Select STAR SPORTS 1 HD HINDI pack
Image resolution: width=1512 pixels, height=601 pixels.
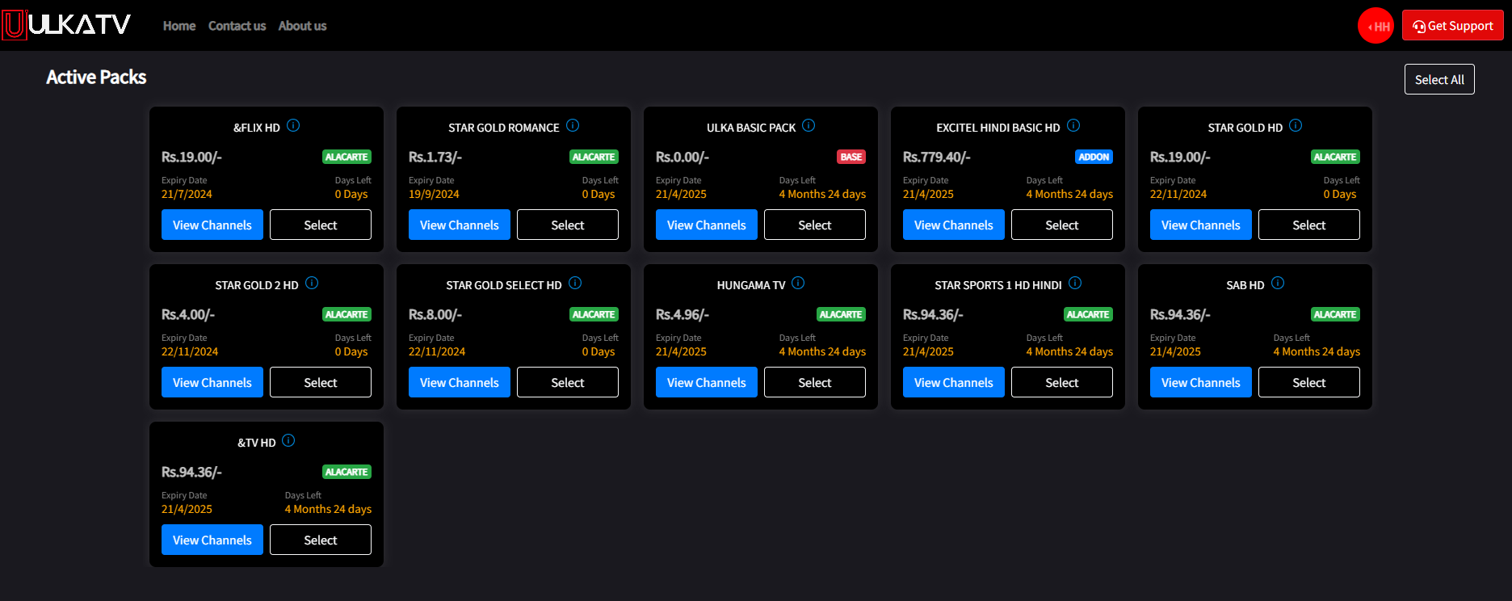1062,382
